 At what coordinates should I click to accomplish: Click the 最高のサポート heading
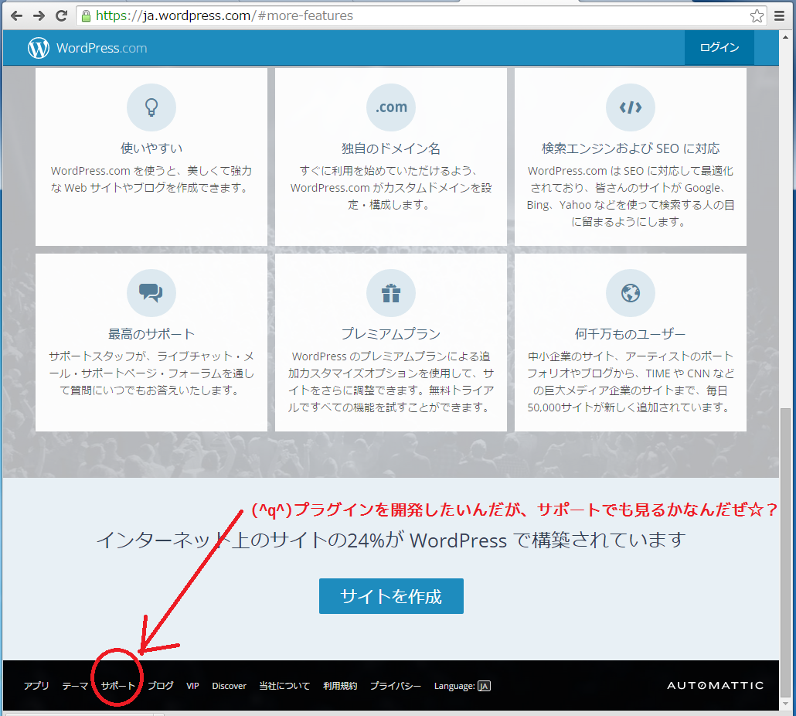[x=151, y=333]
